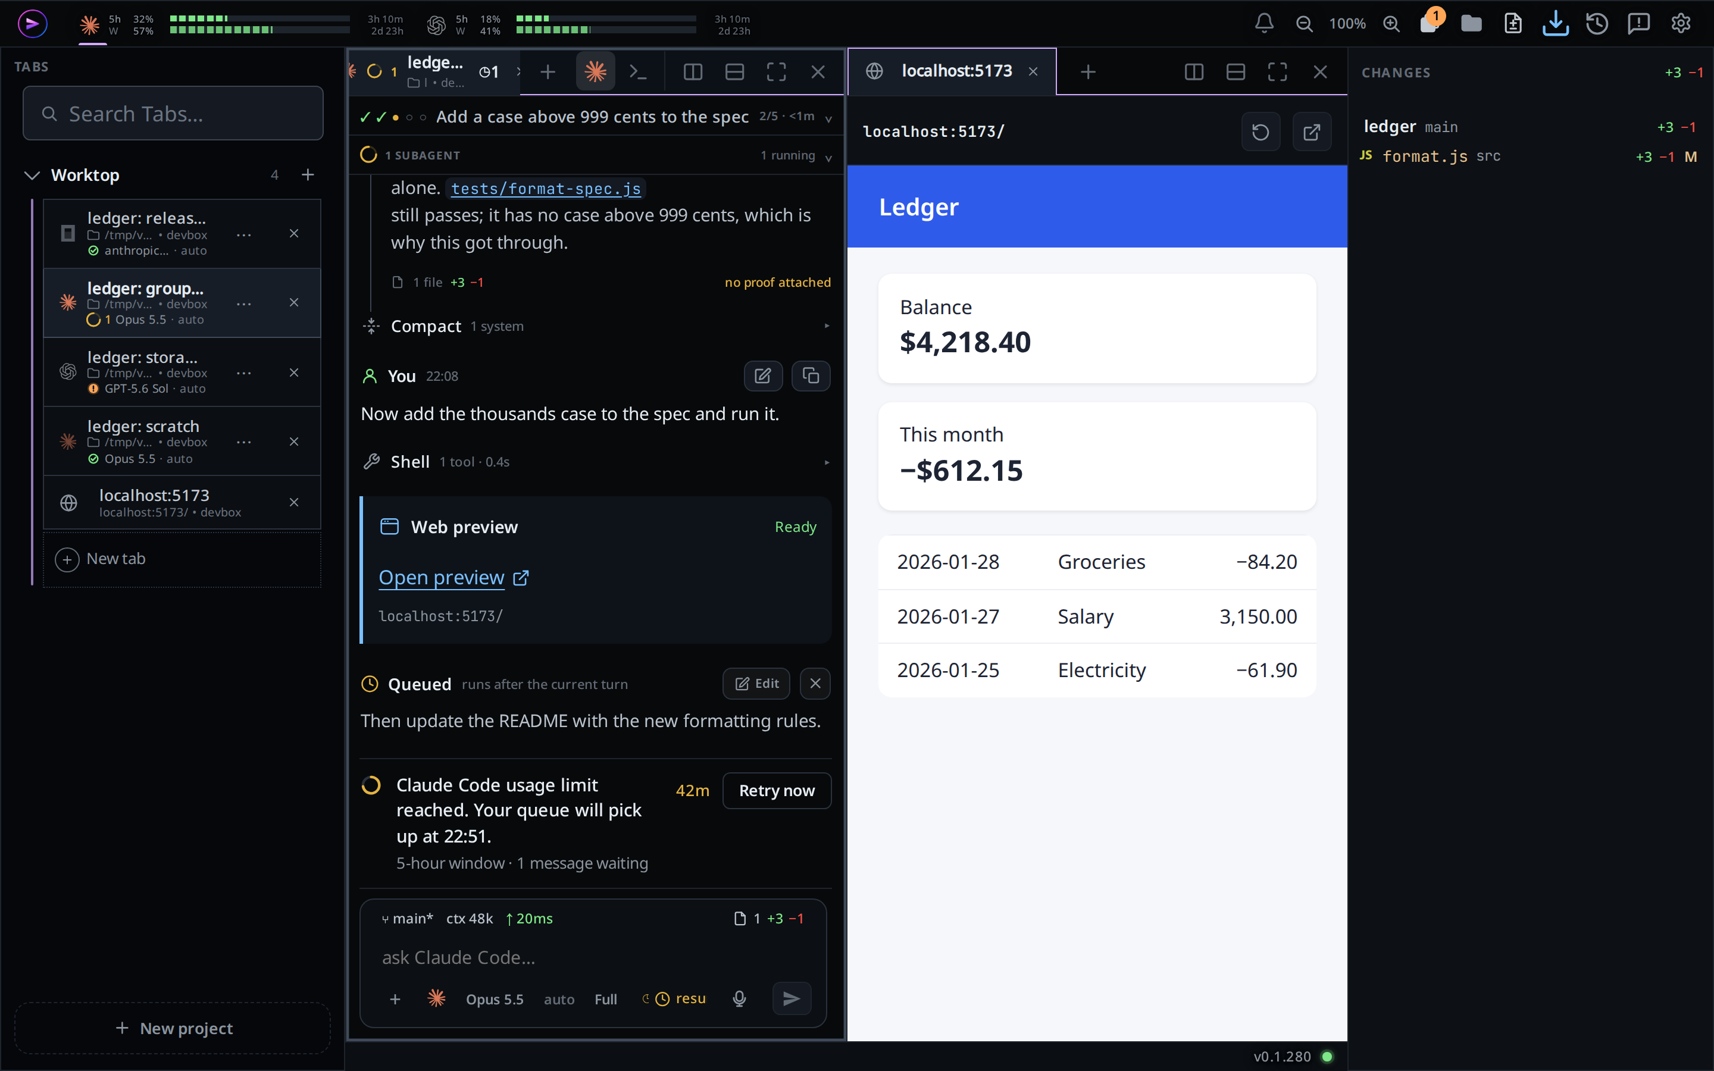
Task: Reload the localhost preview page
Action: click(x=1261, y=131)
